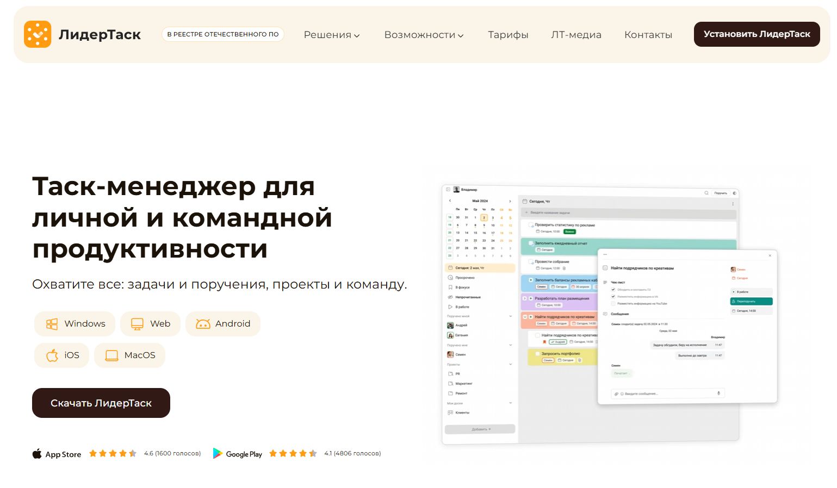Screen dimensions: 837x488
Task: Choose the Android platform button
Action: point(223,324)
